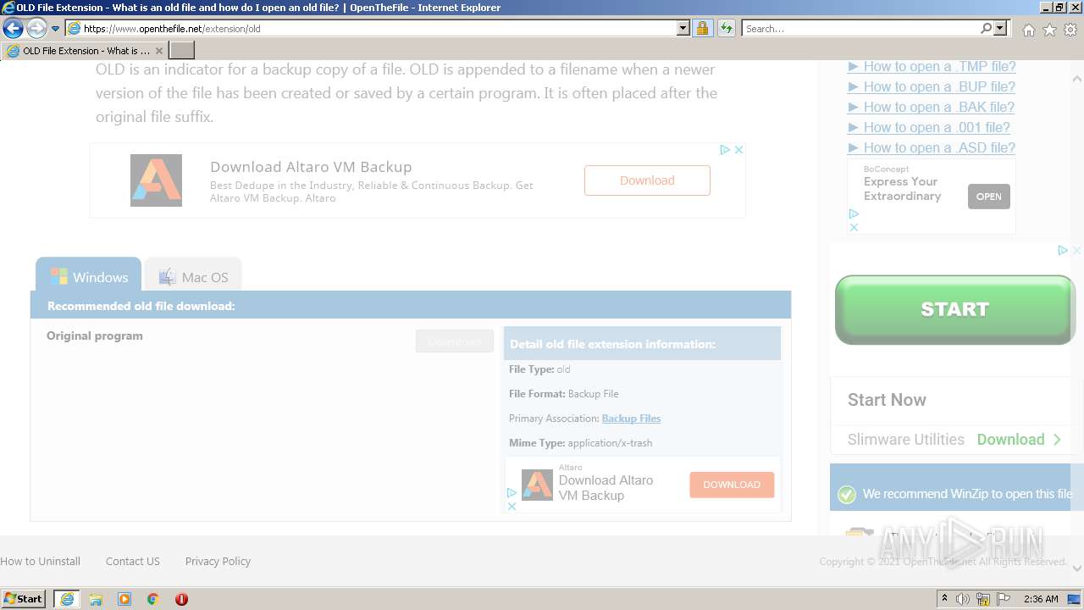Click the AdChoices icon on Altaro banner

click(725, 150)
